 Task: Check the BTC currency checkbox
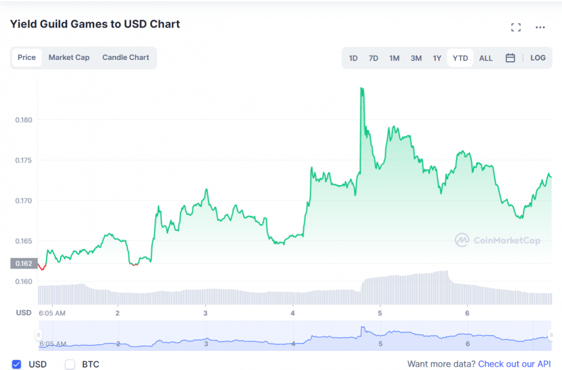coord(70,364)
